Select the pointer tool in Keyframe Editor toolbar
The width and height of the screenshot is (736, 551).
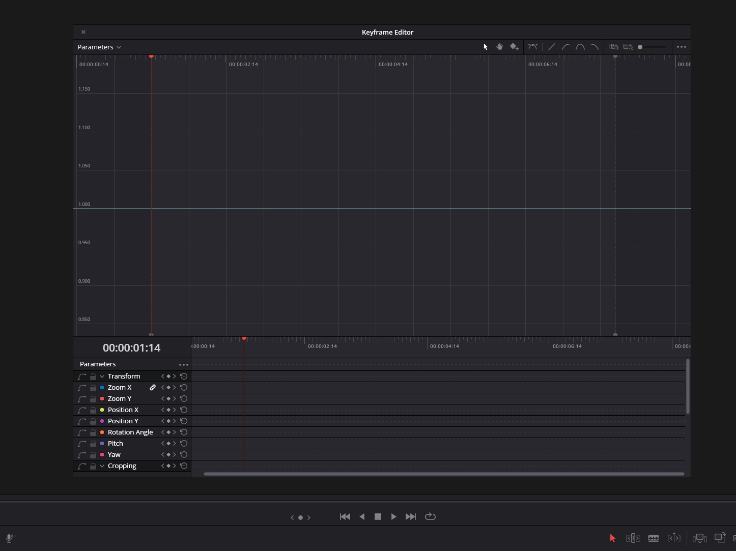(486, 47)
